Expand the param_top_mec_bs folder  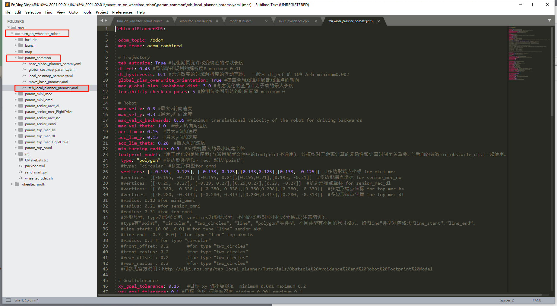[16, 130]
